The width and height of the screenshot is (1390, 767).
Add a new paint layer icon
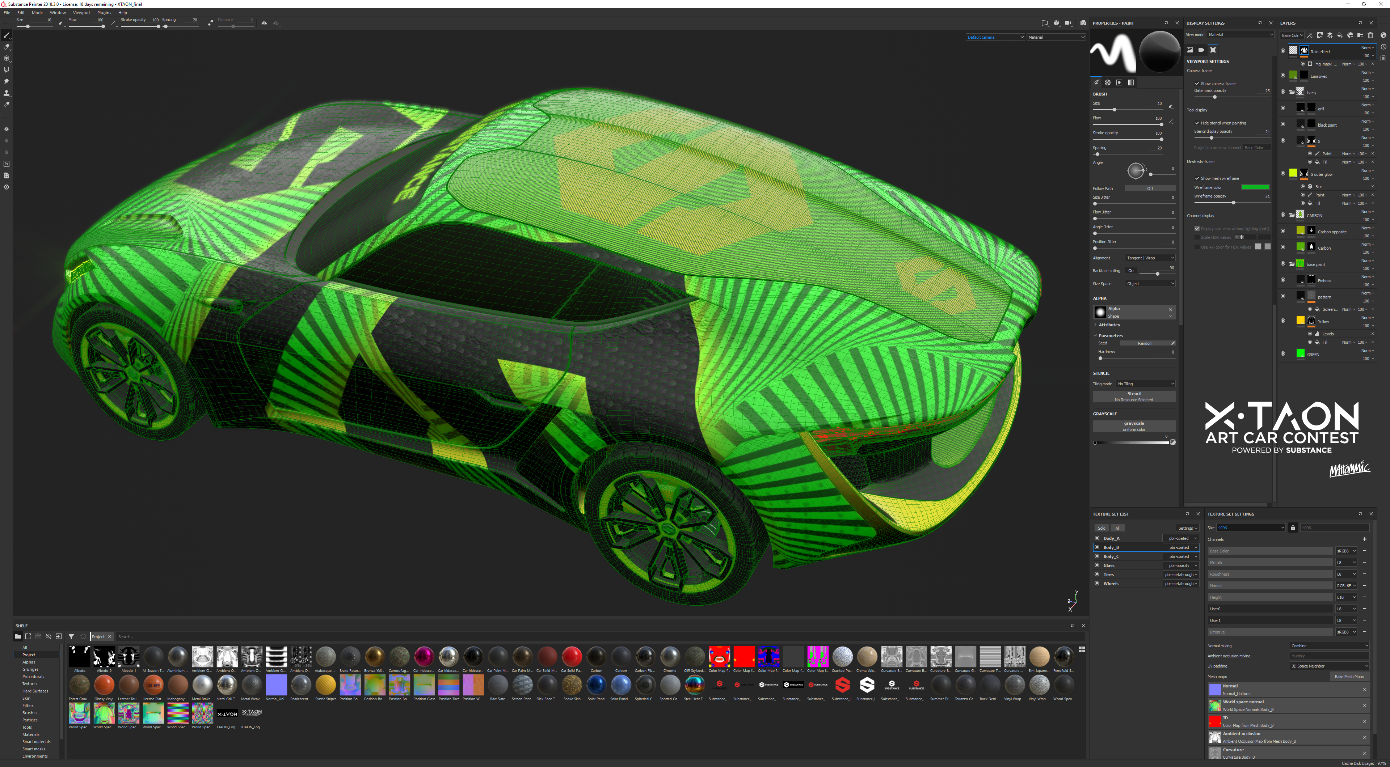pyautogui.click(x=1330, y=35)
